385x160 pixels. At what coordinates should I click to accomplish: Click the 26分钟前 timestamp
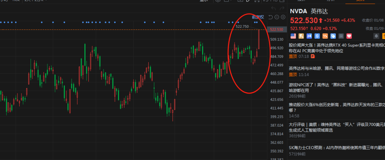(297, 96)
